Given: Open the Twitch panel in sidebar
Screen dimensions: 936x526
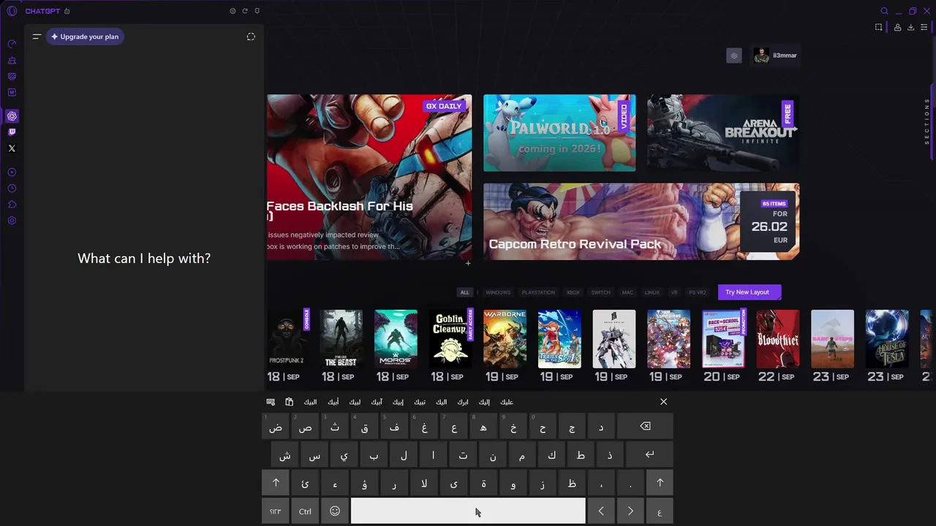Looking at the screenshot, I should pyautogui.click(x=12, y=132).
